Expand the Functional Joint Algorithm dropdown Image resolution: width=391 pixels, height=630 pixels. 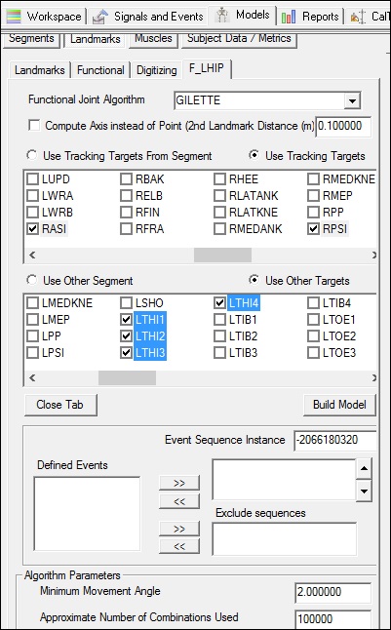tap(352, 100)
